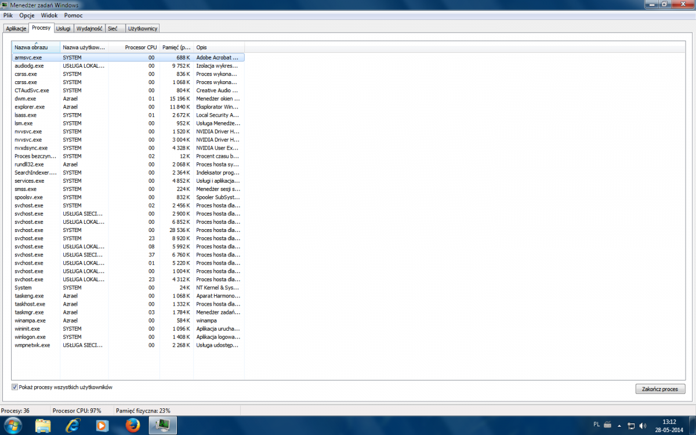Image resolution: width=696 pixels, height=435 pixels.
Task: Switch to the Wydajność tab
Action: 89,28
